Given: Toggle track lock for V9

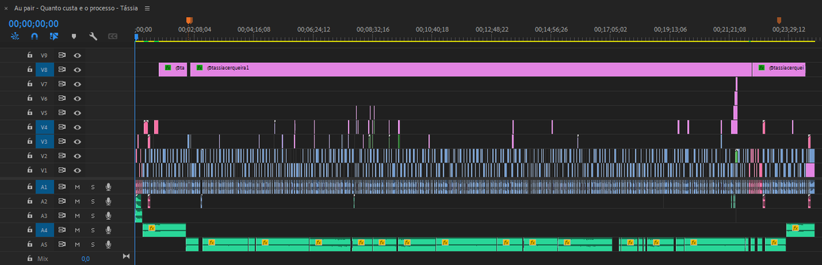Looking at the screenshot, I should 29,55.
